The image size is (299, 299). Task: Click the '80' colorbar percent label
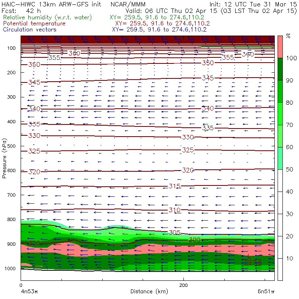coord(290,103)
